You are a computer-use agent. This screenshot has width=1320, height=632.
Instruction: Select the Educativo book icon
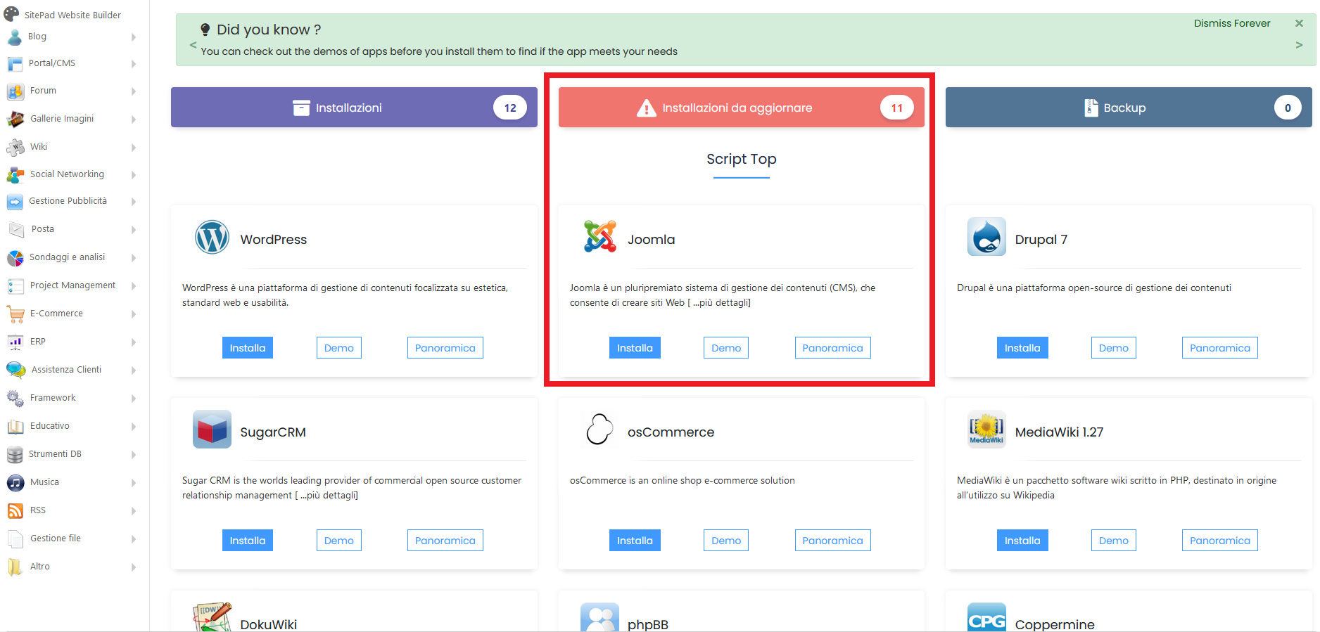(15, 427)
